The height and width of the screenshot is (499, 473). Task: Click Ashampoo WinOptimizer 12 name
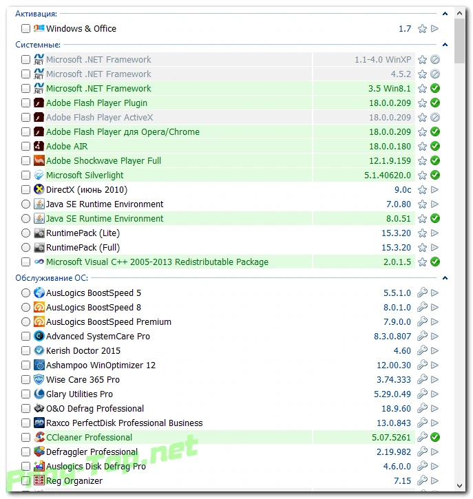[101, 365]
